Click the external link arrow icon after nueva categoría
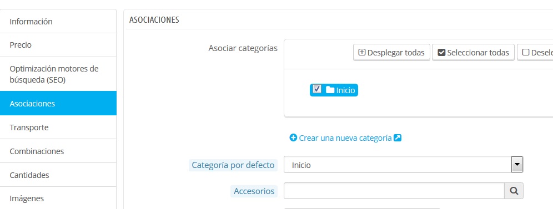Screen dimensions: 553x209 [398, 138]
